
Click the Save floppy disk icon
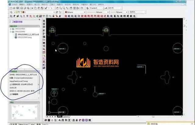tap(18, 8)
